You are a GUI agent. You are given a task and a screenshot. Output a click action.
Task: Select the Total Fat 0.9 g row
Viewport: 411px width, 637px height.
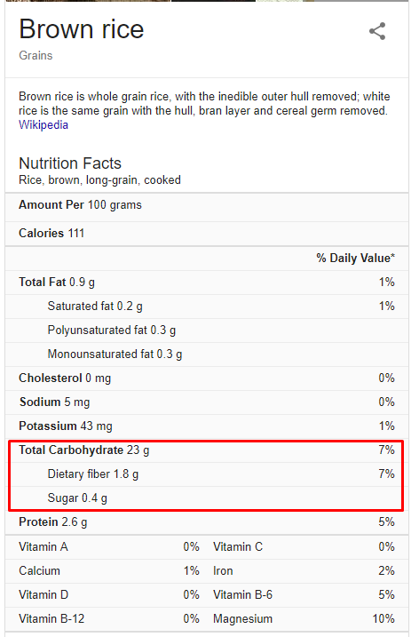(x=207, y=283)
